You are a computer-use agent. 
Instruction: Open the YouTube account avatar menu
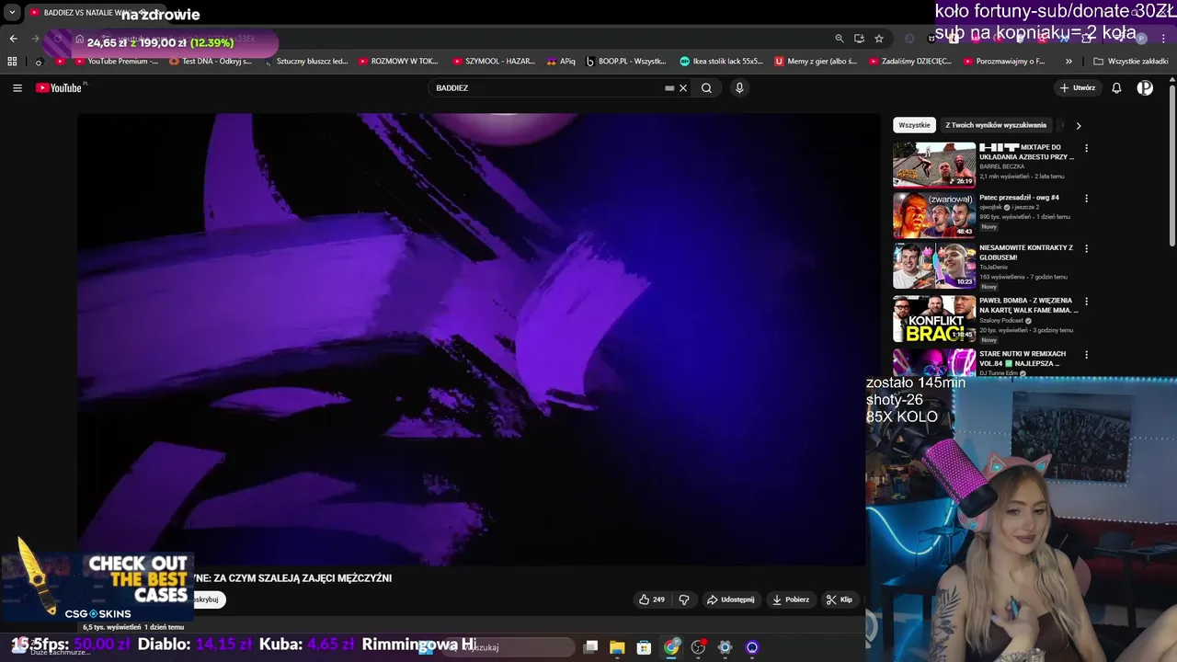(x=1145, y=88)
